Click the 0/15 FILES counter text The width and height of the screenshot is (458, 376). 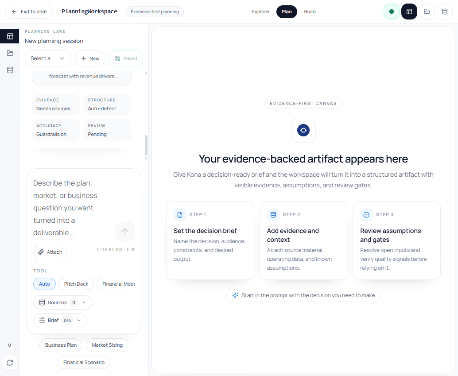pyautogui.click(x=115, y=249)
